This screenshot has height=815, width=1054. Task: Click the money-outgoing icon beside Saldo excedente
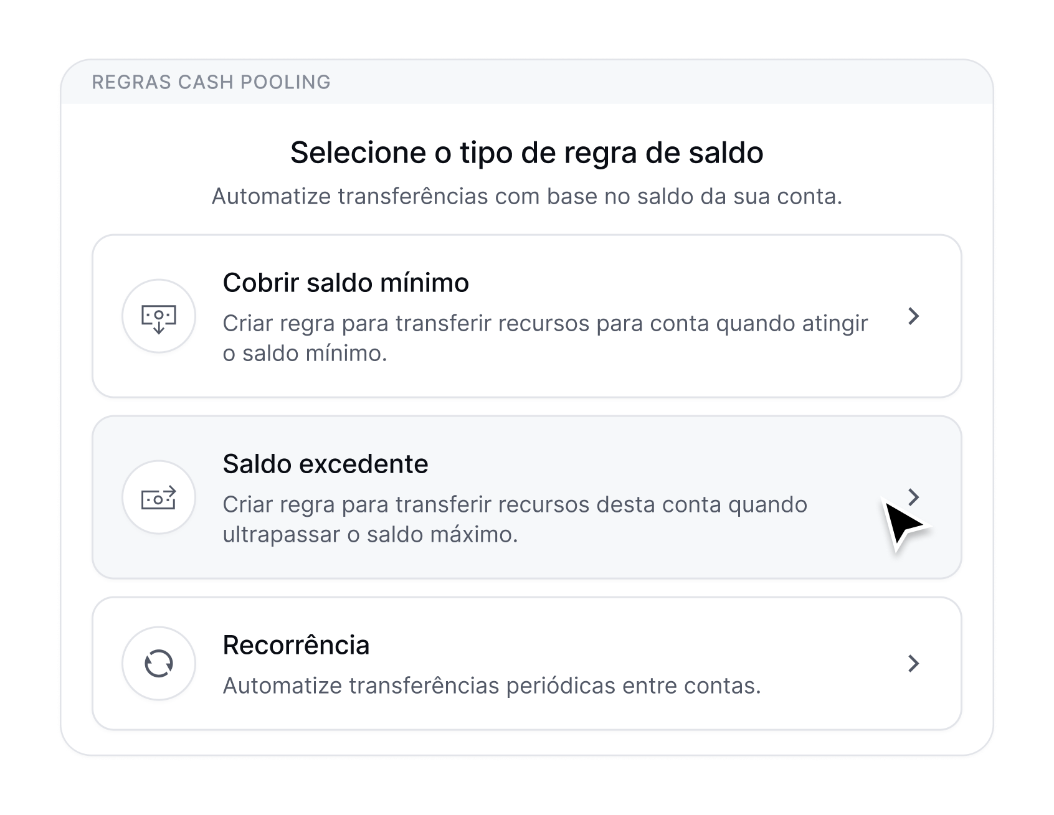pos(158,497)
